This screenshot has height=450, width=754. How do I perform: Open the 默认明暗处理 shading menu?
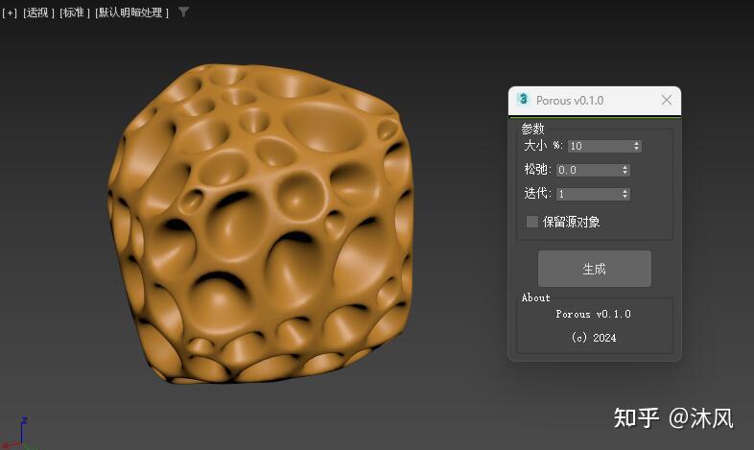[131, 13]
